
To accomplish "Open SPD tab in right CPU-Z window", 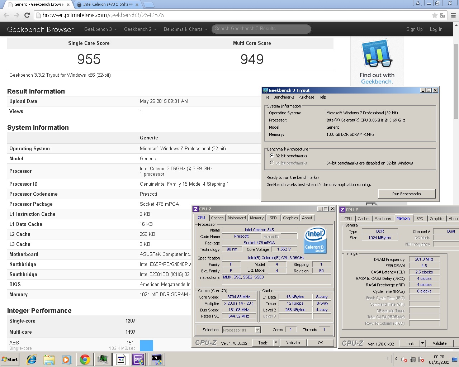I will [420, 219].
